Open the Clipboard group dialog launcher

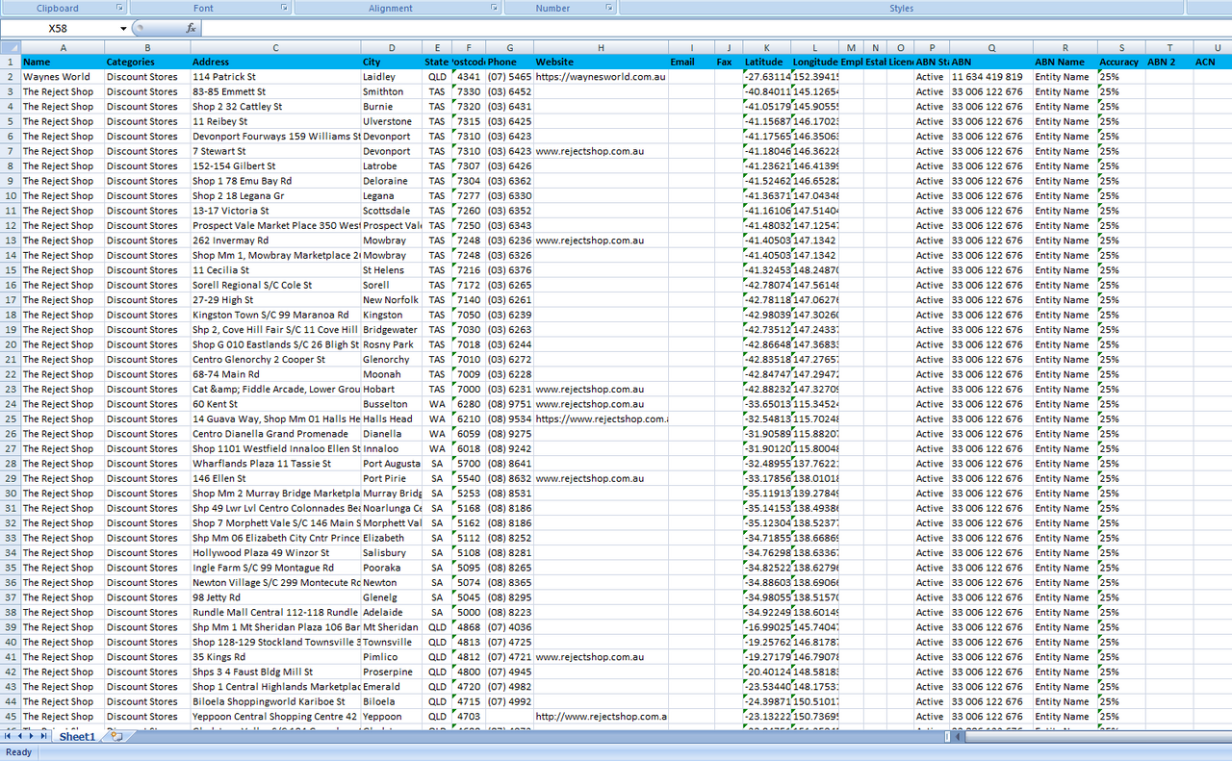(x=119, y=8)
